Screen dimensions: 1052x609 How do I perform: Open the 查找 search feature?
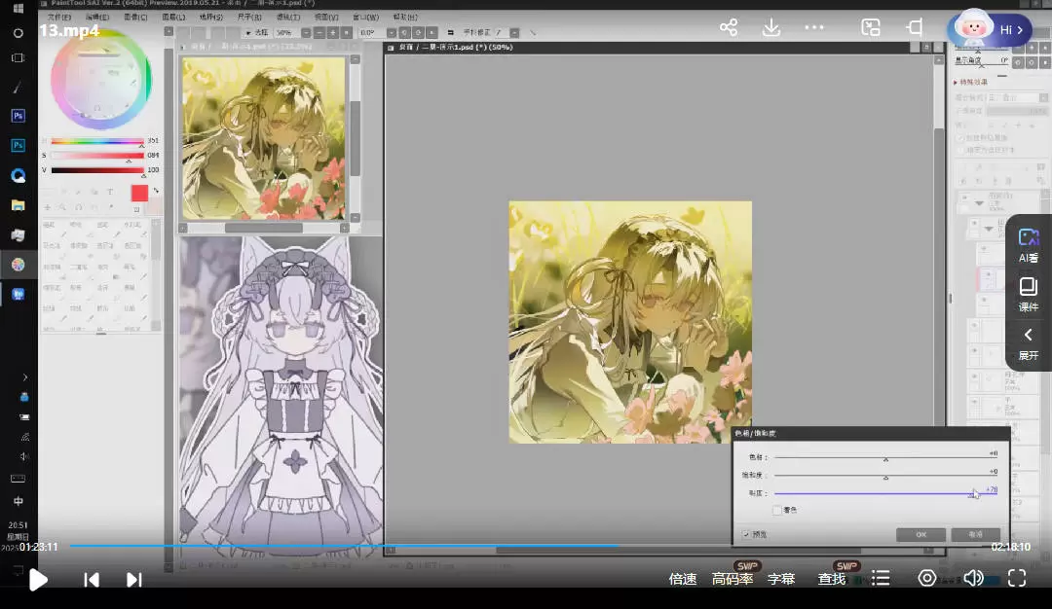(831, 579)
